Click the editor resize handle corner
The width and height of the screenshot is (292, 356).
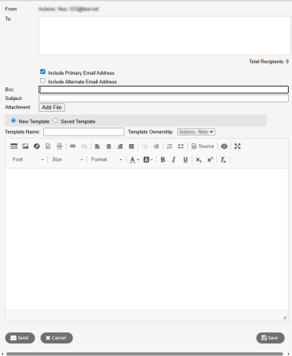tap(285, 317)
